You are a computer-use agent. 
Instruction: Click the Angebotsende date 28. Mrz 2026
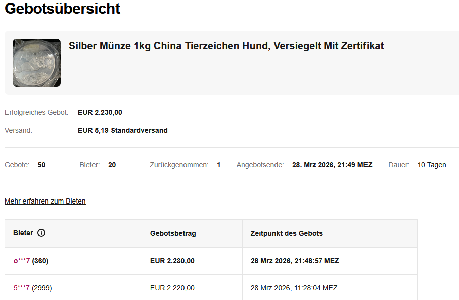pyautogui.click(x=332, y=165)
